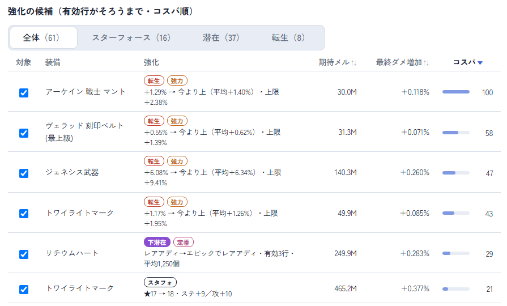Viewport: 507px width, 306px height.
Task: Click ★17 → 18 enhancement description
Action: coord(188,294)
